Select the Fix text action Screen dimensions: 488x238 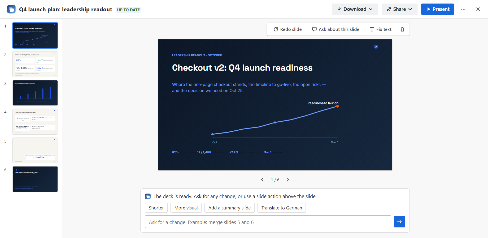(x=381, y=29)
